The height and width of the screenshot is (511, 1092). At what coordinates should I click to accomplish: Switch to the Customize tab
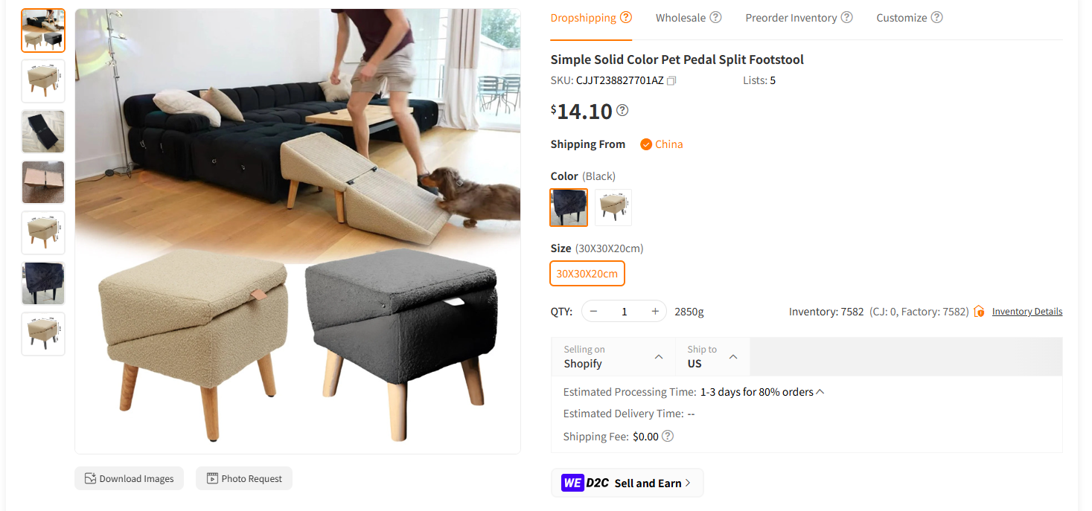(x=901, y=17)
